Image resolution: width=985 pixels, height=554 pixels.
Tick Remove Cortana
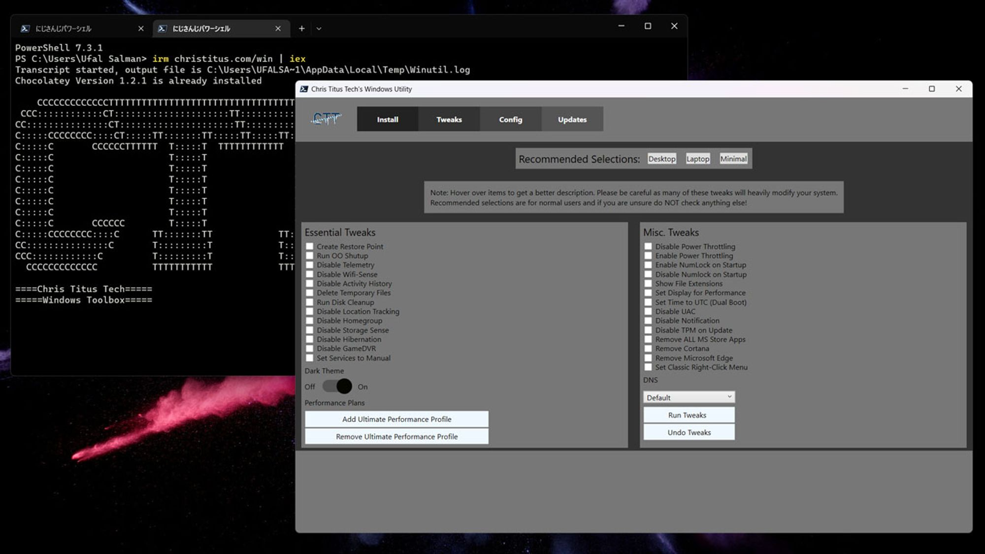pos(648,349)
